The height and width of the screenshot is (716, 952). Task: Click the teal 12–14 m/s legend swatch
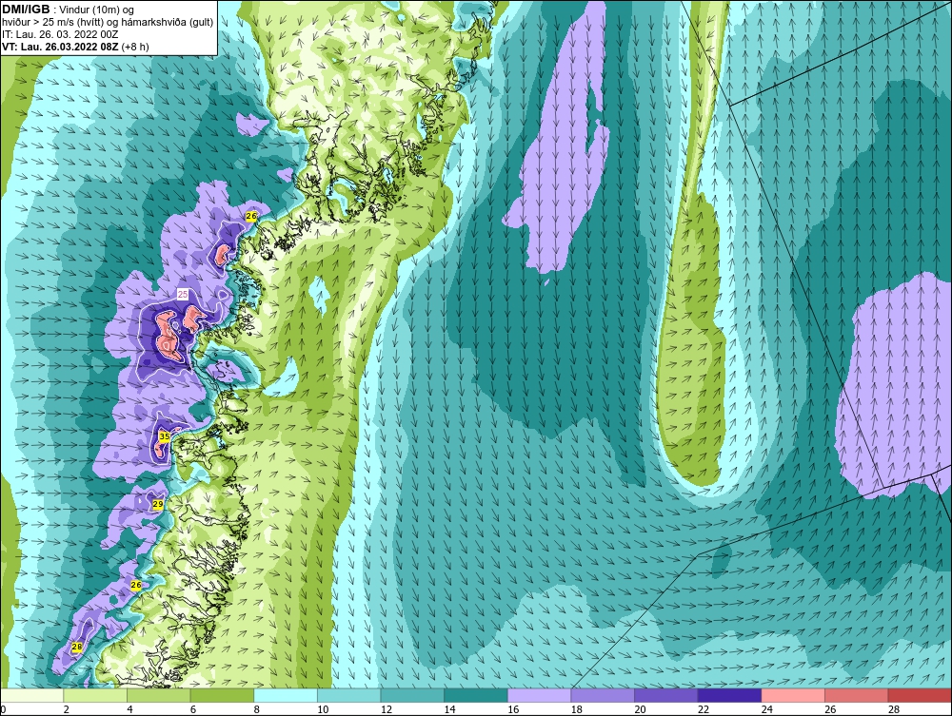pos(412,695)
